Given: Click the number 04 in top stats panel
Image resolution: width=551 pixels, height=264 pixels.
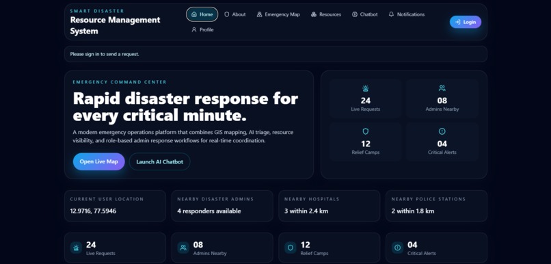Looking at the screenshot, I should (x=442, y=144).
